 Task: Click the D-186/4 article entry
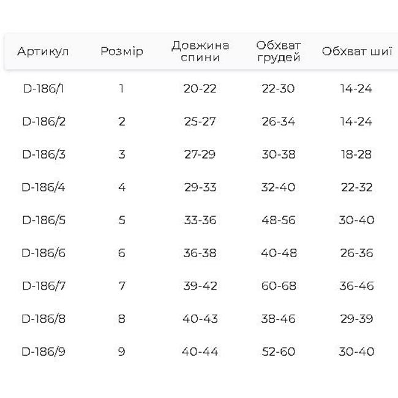(x=43, y=187)
